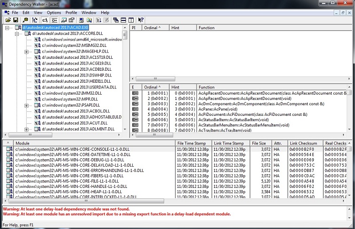Select the HEIDI11.DLL tree item
This screenshot has height=229, width=355.
tap(76, 81)
